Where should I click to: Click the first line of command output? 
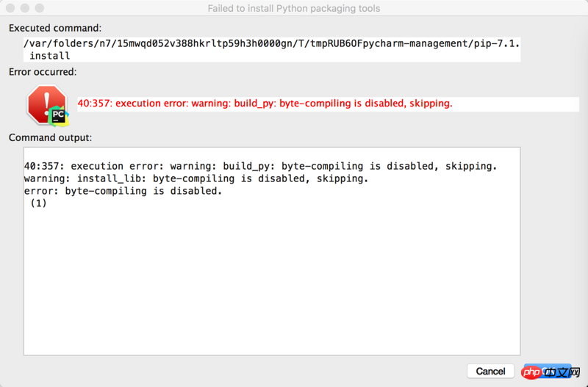[x=260, y=166]
